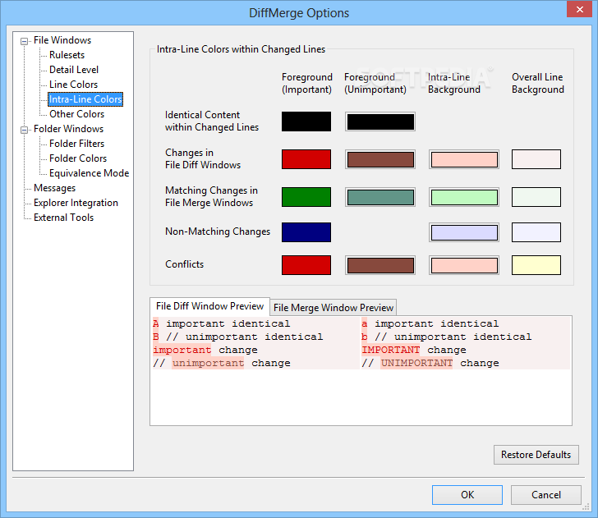
Task: Select the File Windows tree label
Action: [62, 40]
